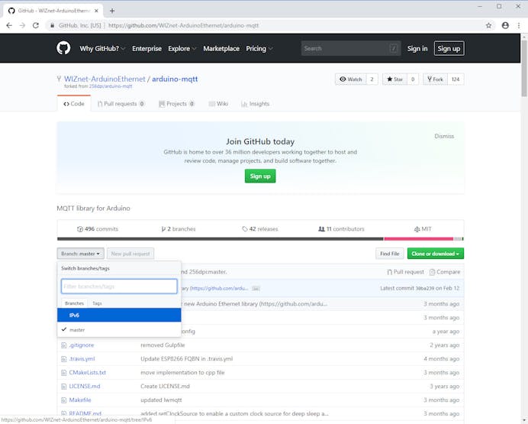Viewport: 528px width, 424px height.
Task: Open a new browser tab
Action: point(112,11)
